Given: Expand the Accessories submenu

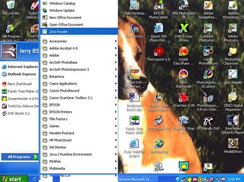Looking at the screenshot, I should [x=79, y=41].
